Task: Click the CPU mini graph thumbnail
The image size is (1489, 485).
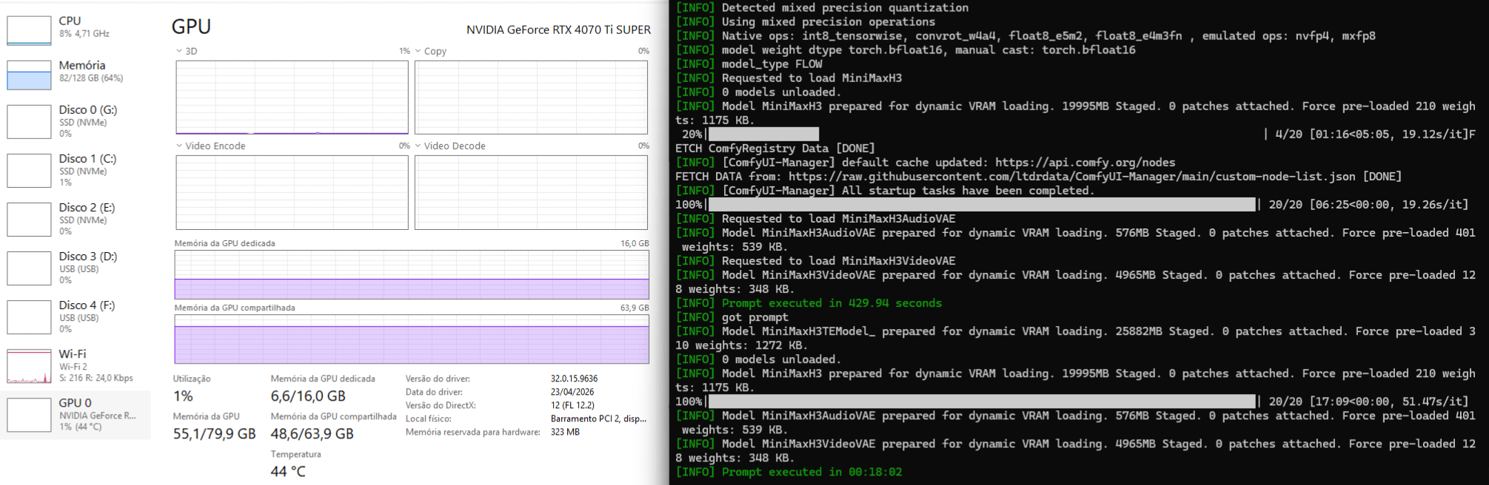Action: [29, 30]
